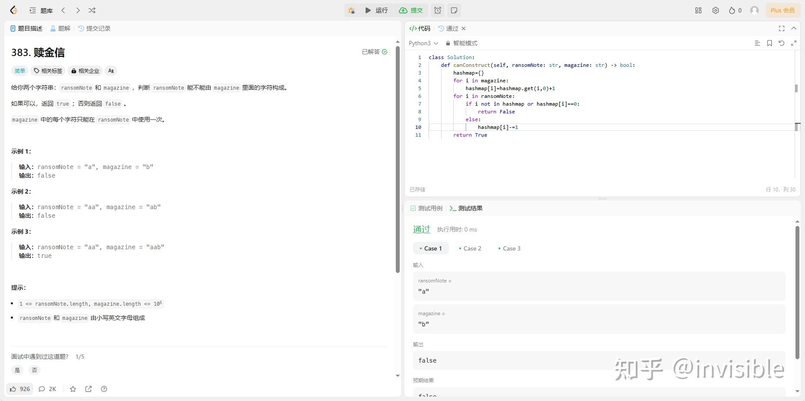
Task: Open the notes sticky icon
Action: coord(454,10)
